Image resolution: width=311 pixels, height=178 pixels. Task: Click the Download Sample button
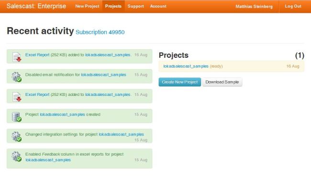(222, 82)
